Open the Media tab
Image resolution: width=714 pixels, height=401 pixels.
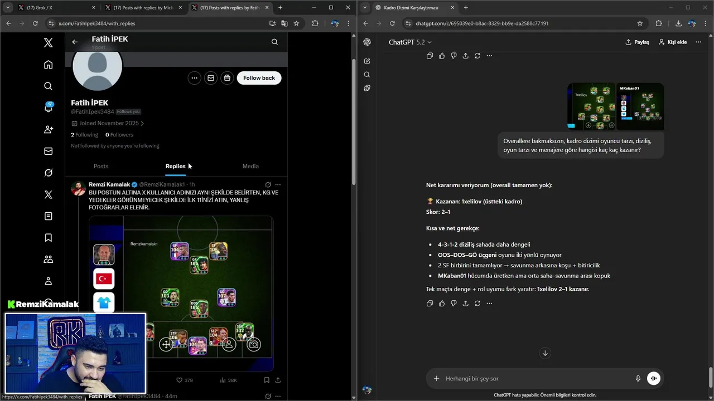point(250,166)
